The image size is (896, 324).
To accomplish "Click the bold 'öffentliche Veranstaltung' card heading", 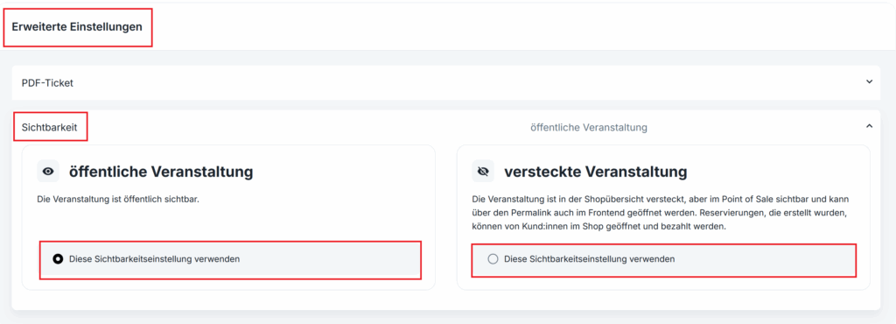I will (161, 171).
